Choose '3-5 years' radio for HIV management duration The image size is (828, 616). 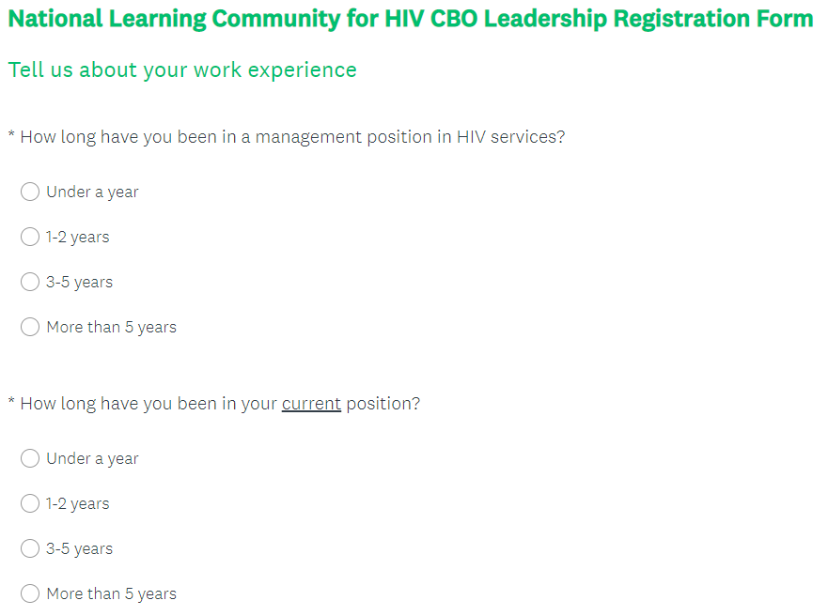[30, 282]
